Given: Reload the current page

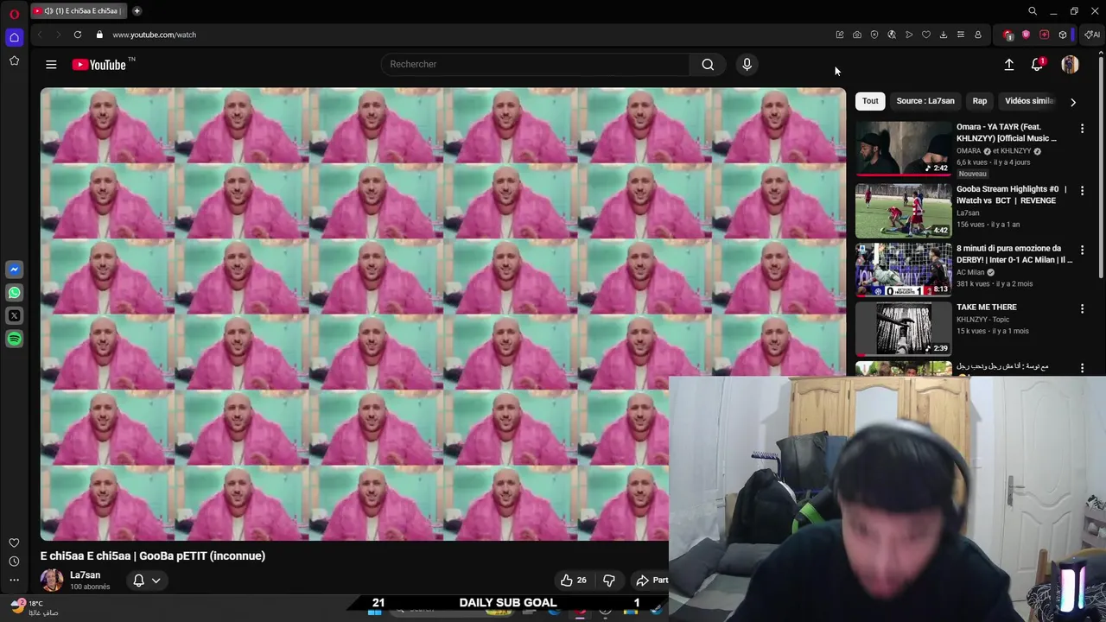Looking at the screenshot, I should 78,35.
